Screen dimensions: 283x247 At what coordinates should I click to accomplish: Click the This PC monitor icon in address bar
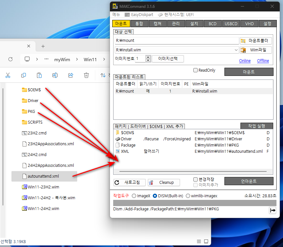click(x=27, y=59)
